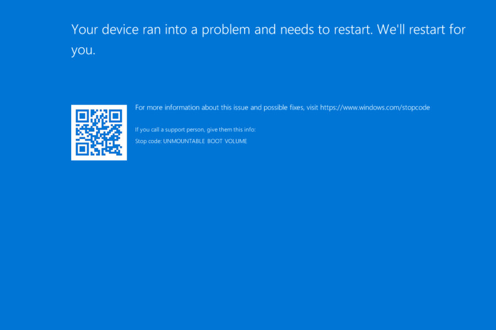This screenshot has height=330, width=496.
Task: Select the QR code's middle-right modules
Action: 118,132
